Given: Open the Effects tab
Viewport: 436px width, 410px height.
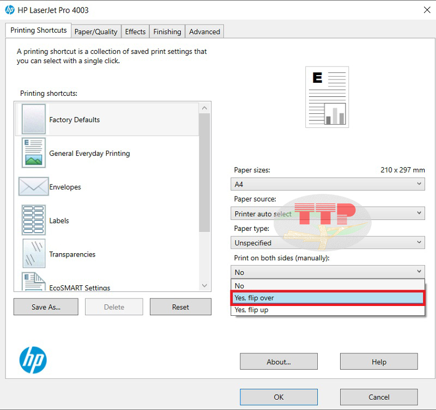Looking at the screenshot, I should pos(135,32).
